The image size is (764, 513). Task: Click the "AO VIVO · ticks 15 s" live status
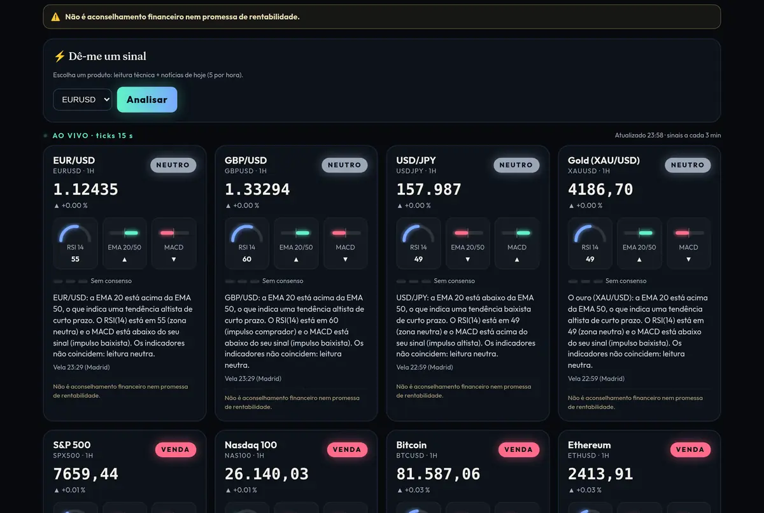point(88,136)
